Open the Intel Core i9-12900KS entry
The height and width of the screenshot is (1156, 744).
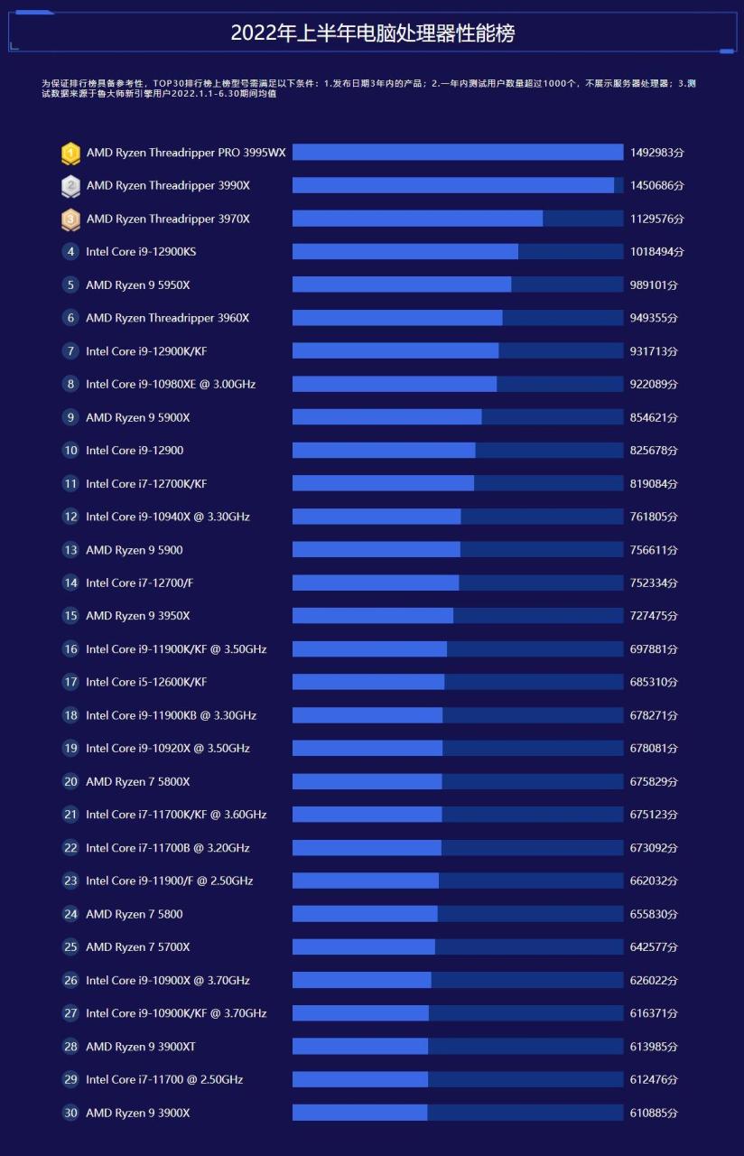(x=141, y=252)
